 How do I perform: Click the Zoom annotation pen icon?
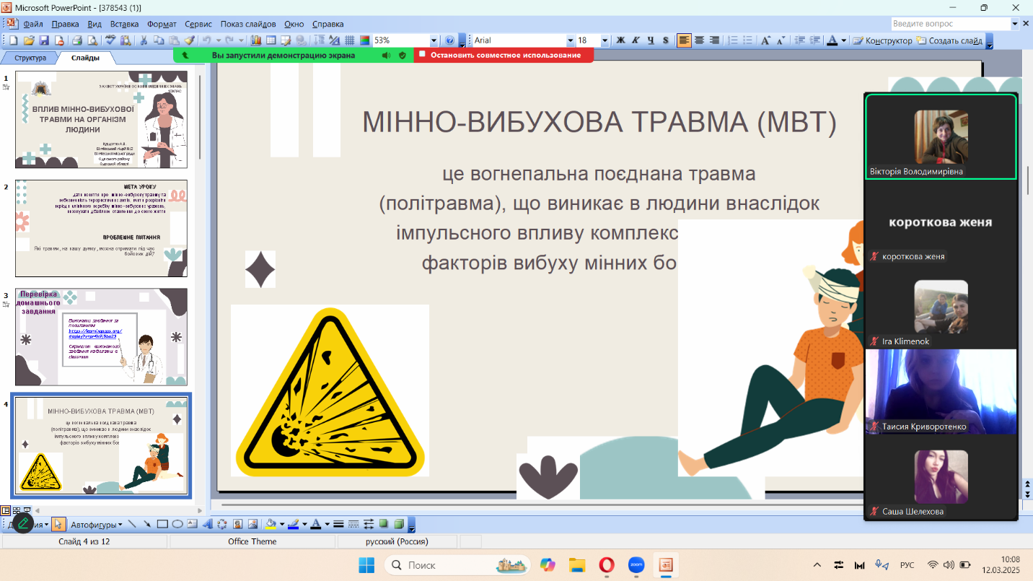click(23, 523)
